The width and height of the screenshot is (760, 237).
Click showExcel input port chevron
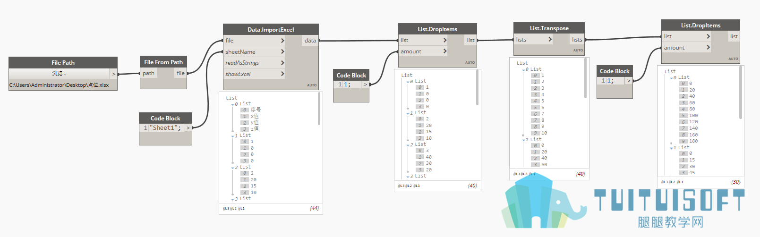282,74
